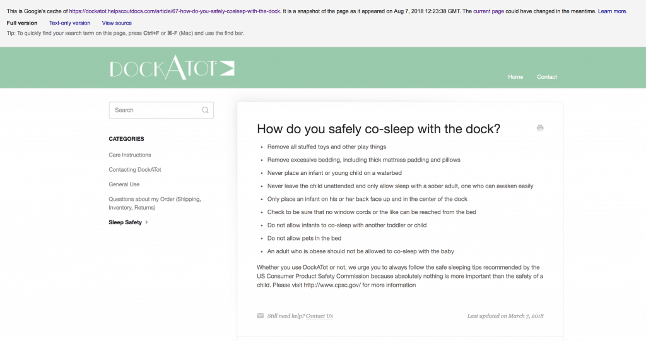646x341 pixels.
Task: Click the search magnifier icon
Action: point(205,110)
